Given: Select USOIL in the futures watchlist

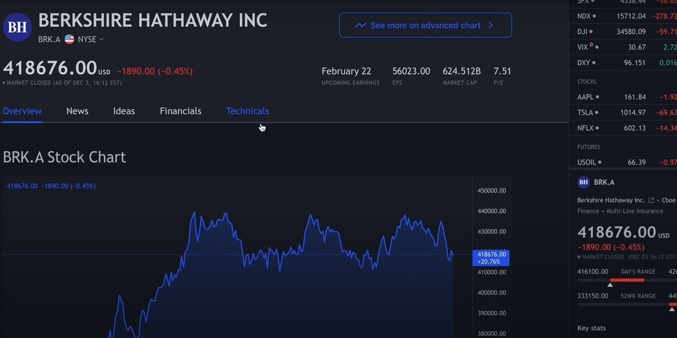Looking at the screenshot, I should point(623,162).
